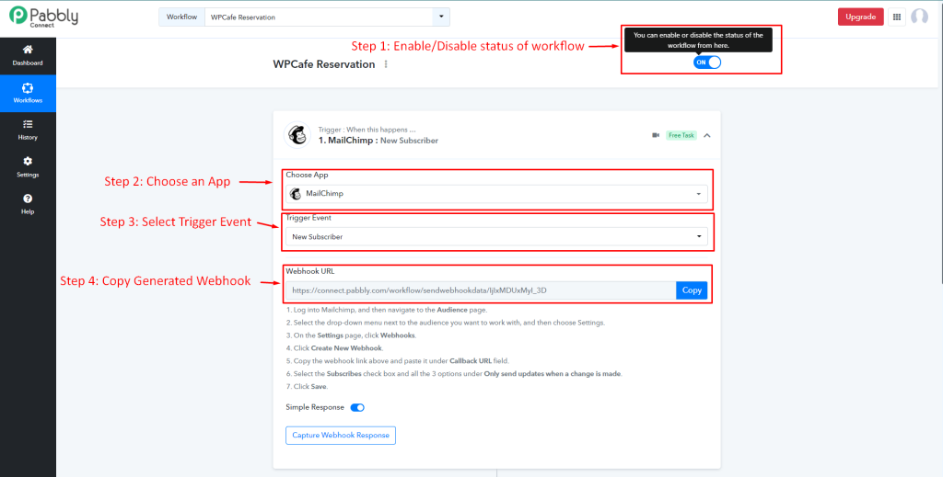The width and height of the screenshot is (943, 477).
Task: Click the '1. MailChimp : New Subscriber' title
Action: coord(378,141)
